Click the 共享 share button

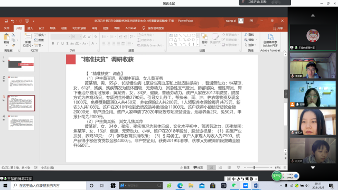(278, 28)
